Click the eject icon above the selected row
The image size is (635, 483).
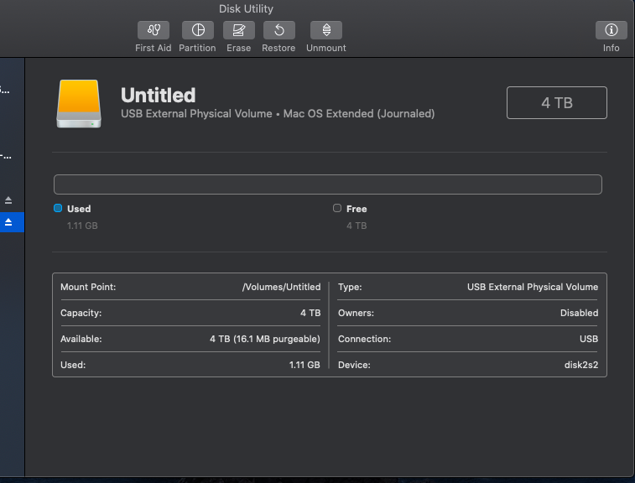(x=8, y=200)
